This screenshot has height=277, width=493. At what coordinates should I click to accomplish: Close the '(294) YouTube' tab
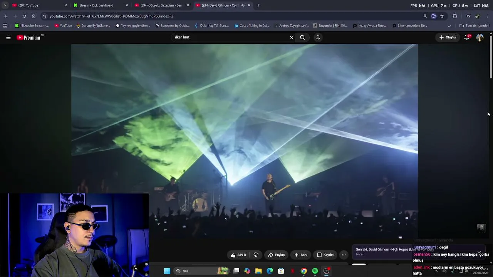pos(65,5)
